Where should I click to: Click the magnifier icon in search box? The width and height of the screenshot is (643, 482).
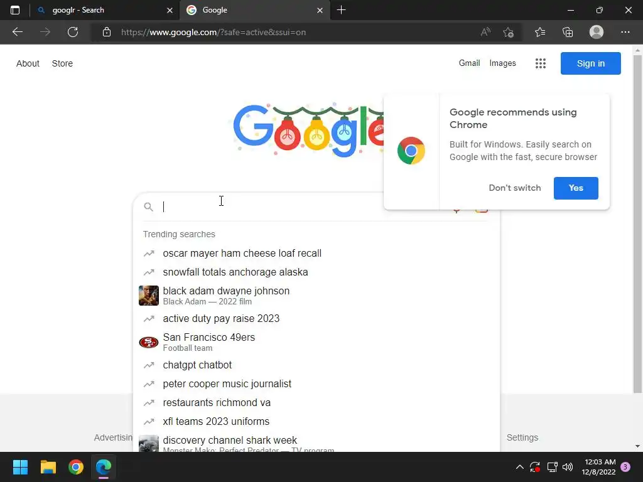pos(148,206)
